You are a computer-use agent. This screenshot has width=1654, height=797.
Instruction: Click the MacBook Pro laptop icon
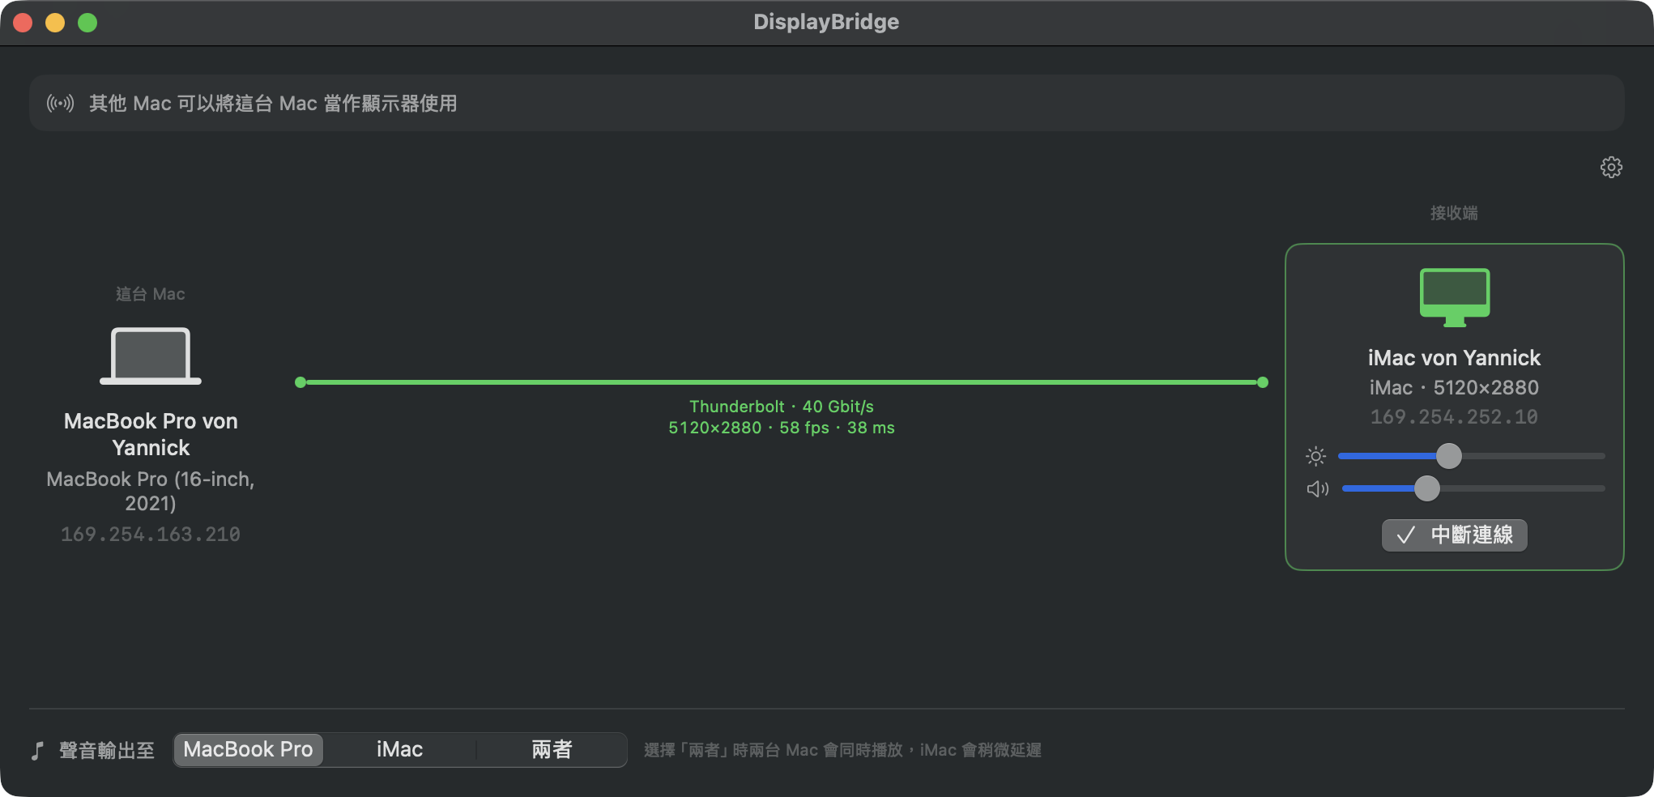(151, 356)
